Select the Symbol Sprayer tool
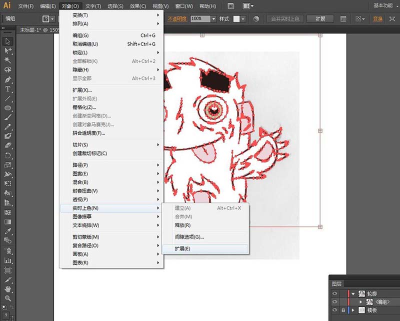The height and width of the screenshot is (321, 400). [x=7, y=251]
